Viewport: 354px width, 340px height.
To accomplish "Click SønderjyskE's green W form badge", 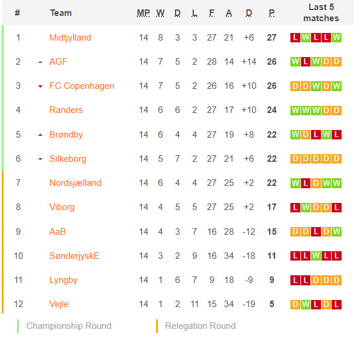I will (x=316, y=256).
